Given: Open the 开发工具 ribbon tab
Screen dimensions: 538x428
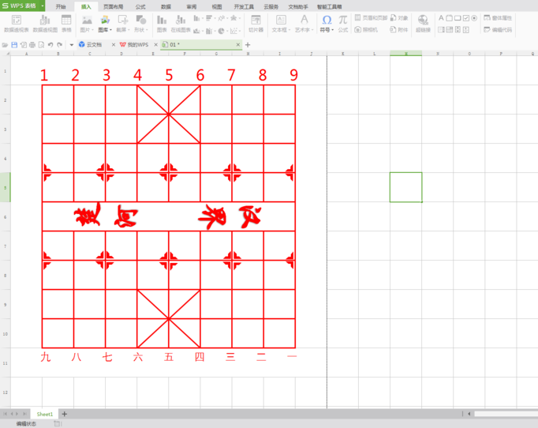Looking at the screenshot, I should pos(244,6).
